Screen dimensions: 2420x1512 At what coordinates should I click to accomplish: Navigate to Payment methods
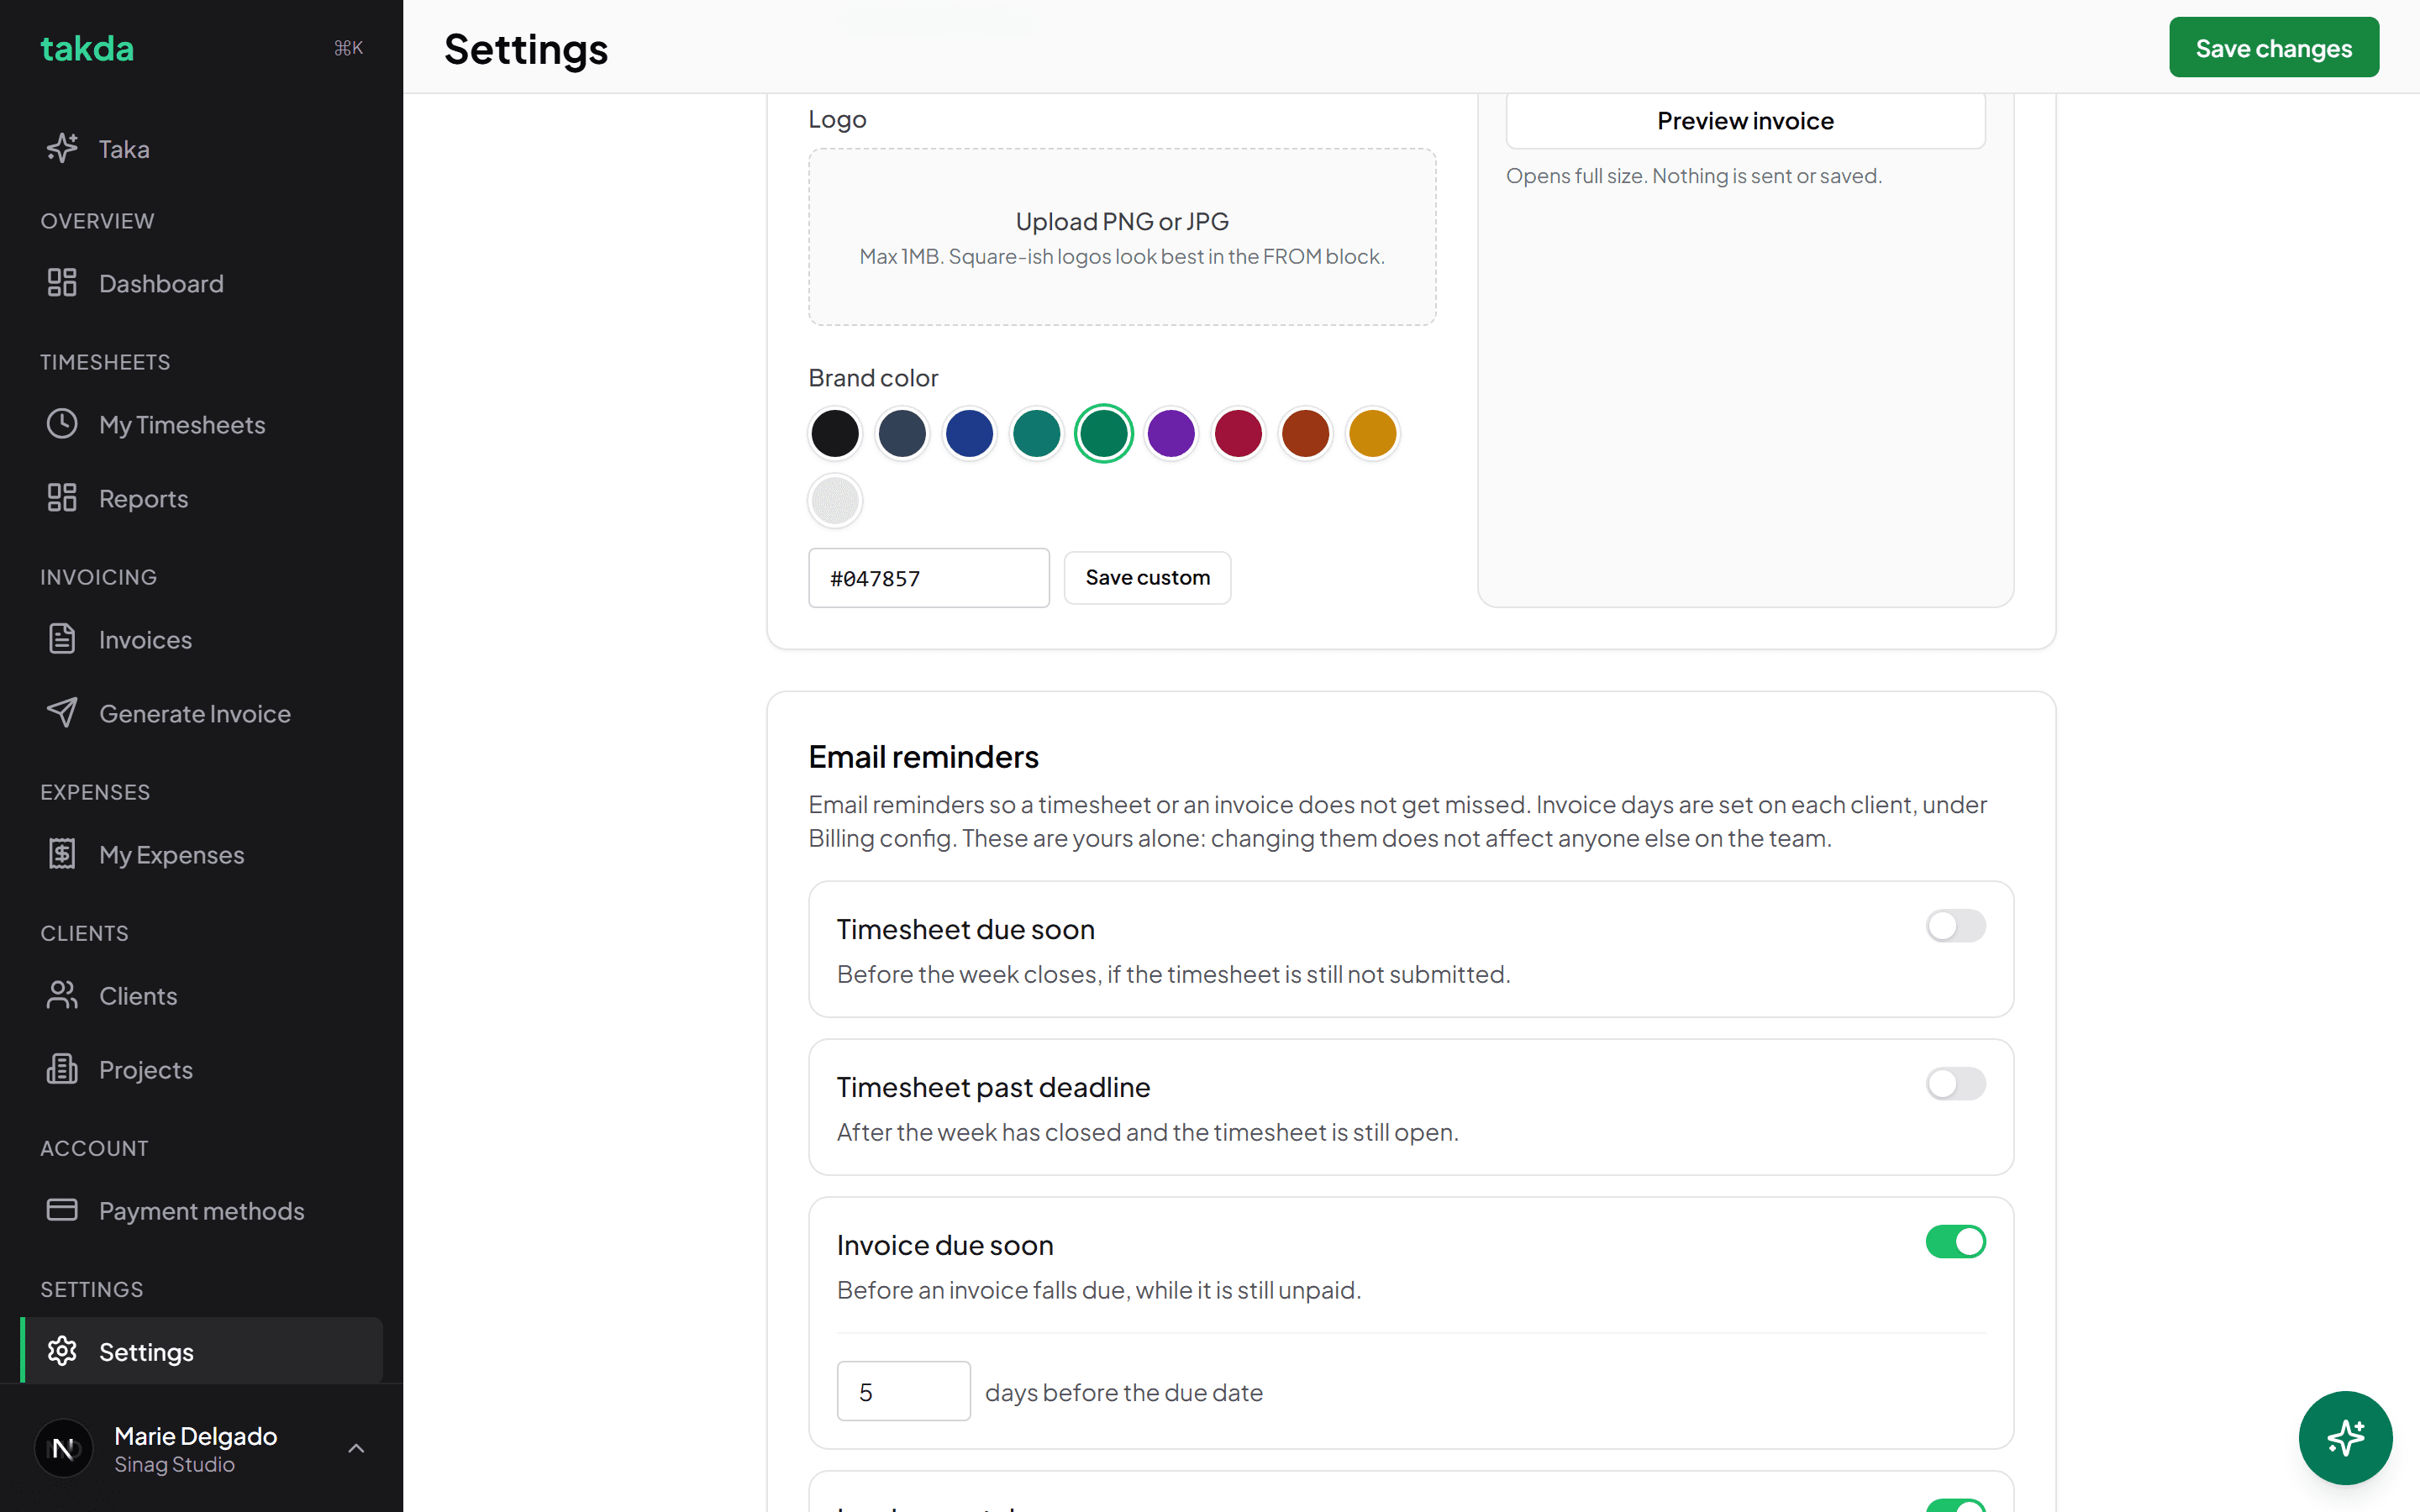tap(202, 1210)
